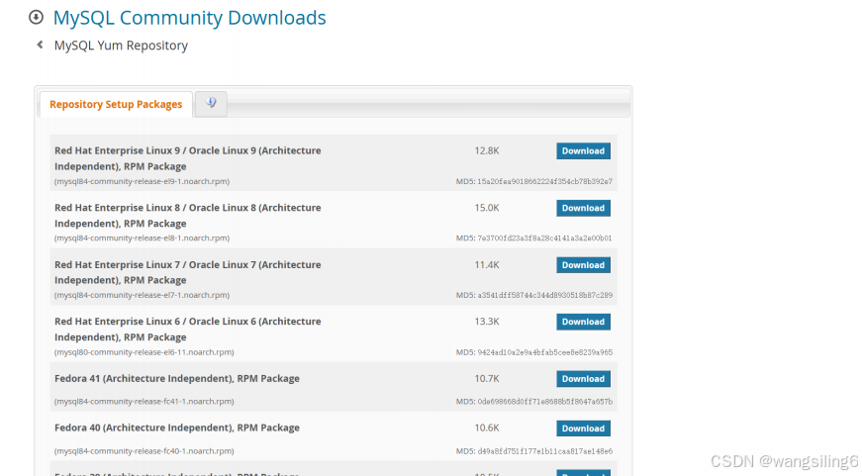Select filename mysql84-community-release-fc40-1.noarch.rpm
Viewport: 862px width, 476px height.
pos(144,451)
